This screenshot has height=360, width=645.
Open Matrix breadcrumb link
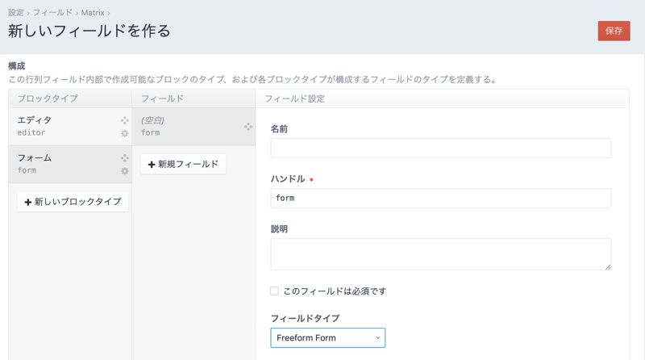click(92, 13)
